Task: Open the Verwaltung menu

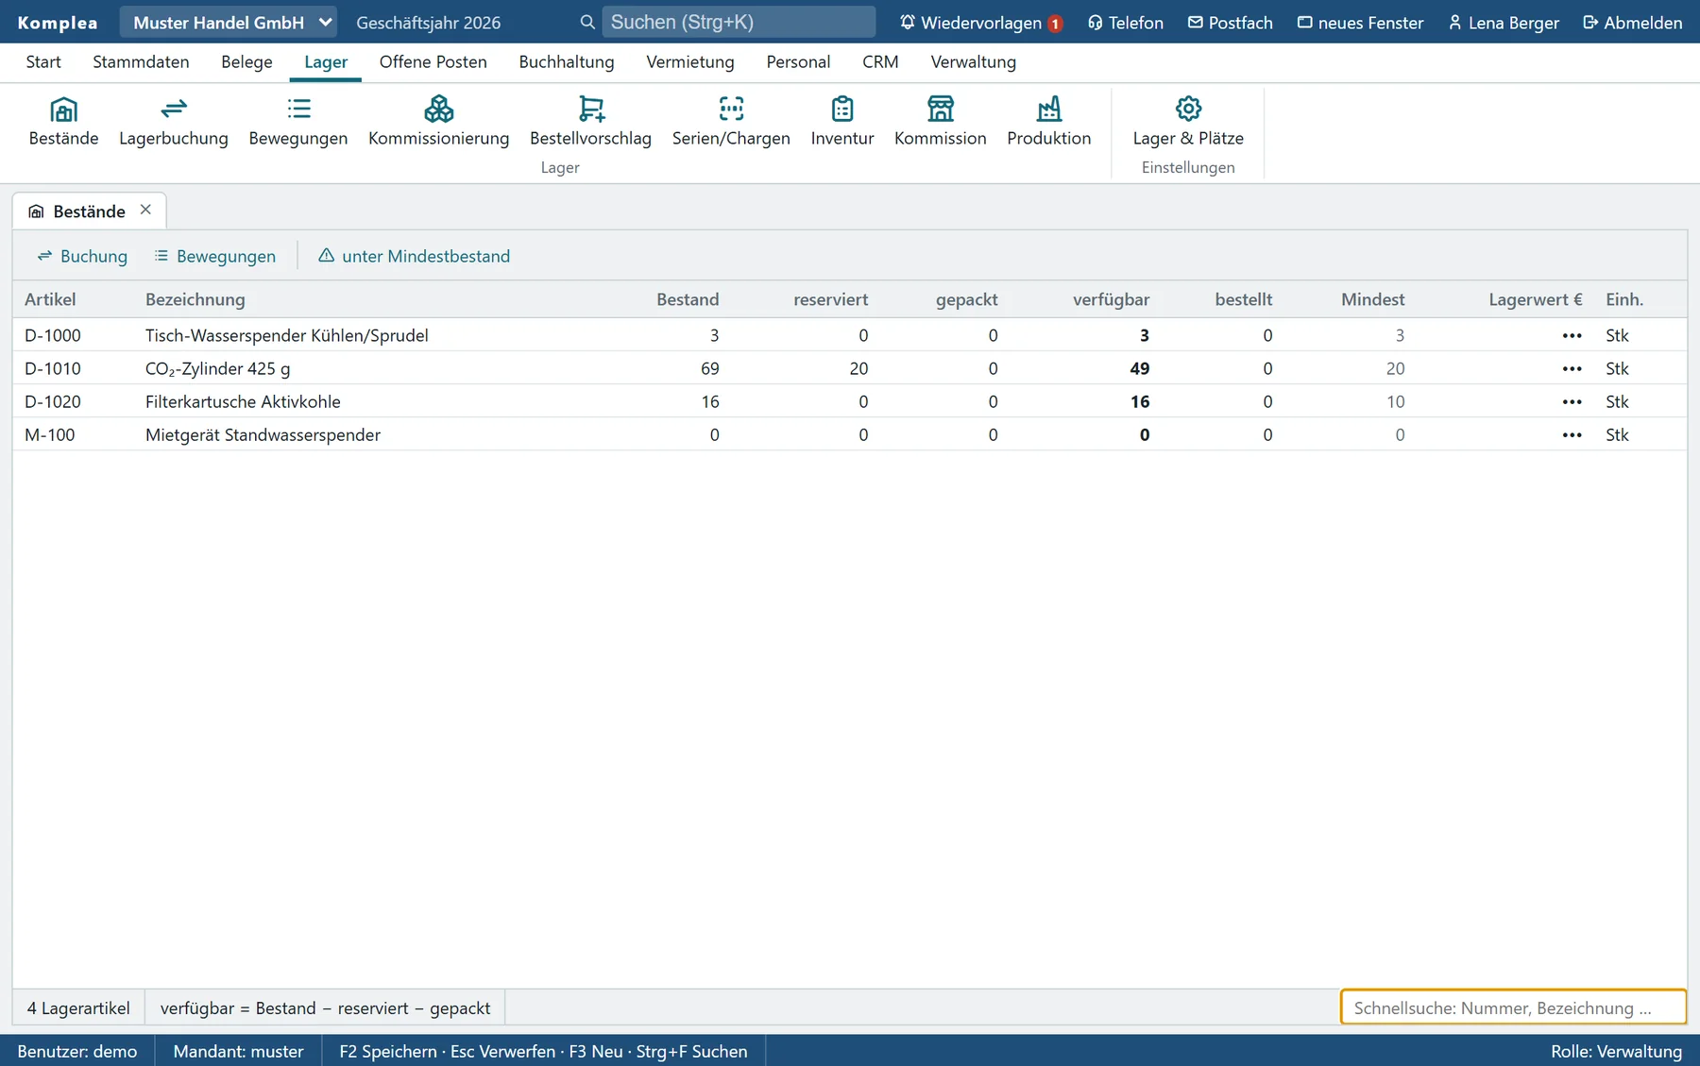Action: [973, 62]
